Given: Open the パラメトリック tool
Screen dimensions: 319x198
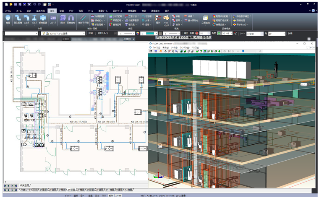Looking at the screenshot, I should pos(166,19).
